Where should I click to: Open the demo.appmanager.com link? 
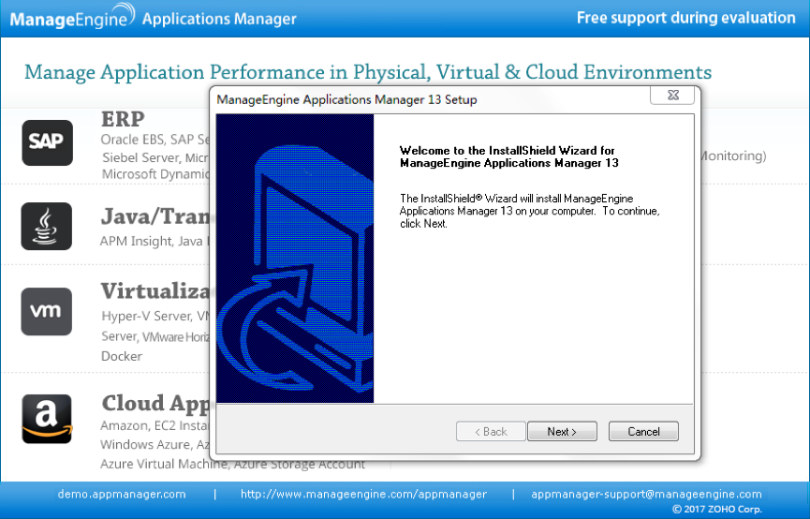pos(122,495)
